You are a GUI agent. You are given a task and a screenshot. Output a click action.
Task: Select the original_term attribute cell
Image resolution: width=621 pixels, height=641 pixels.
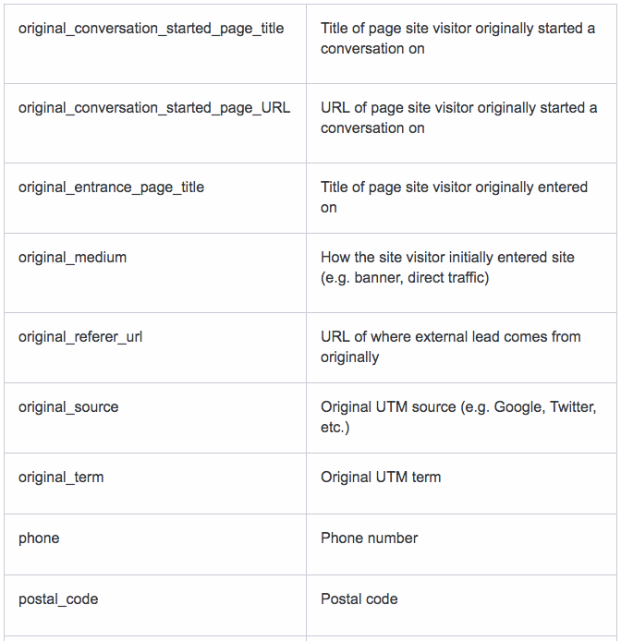click(x=155, y=484)
